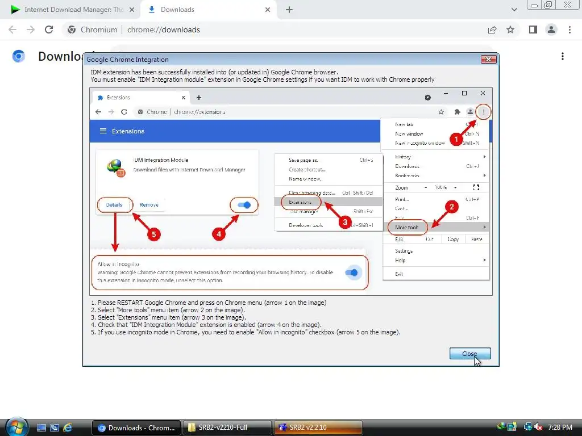
Task: Go back one page in Chromium
Action: 13,30
